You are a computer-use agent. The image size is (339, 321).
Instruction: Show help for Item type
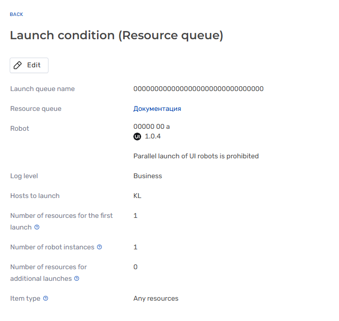(x=46, y=298)
